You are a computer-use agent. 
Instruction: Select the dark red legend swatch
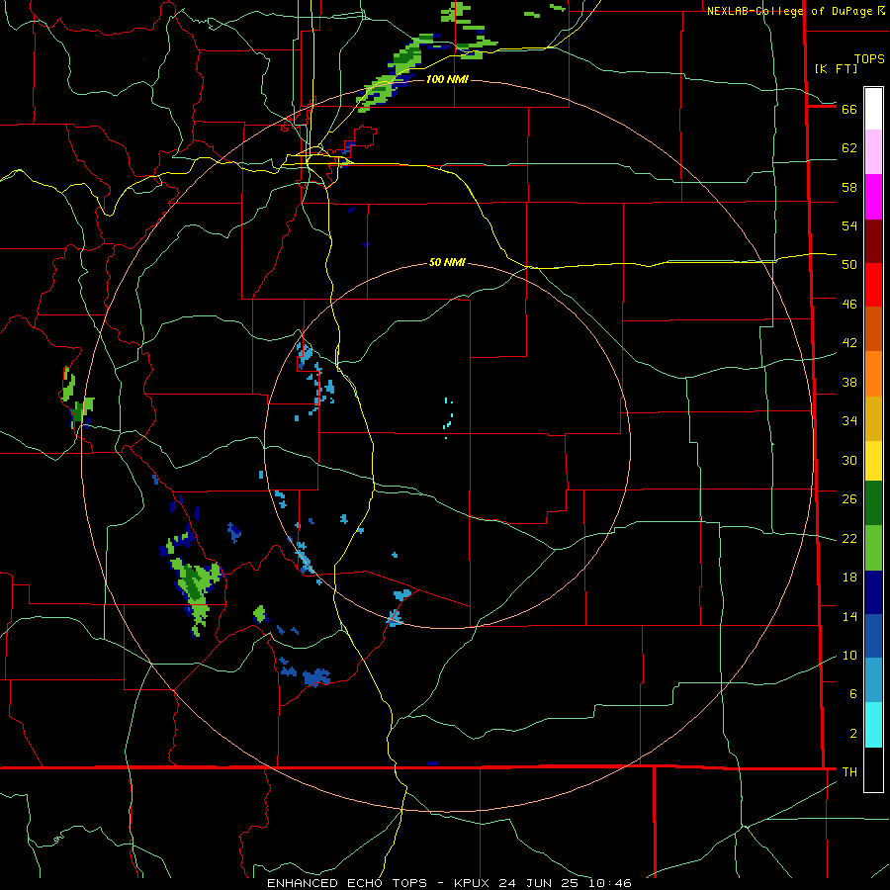coord(873,241)
